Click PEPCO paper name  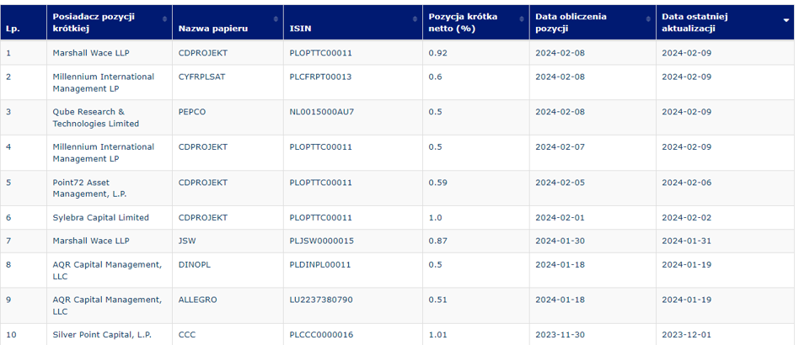(192, 112)
